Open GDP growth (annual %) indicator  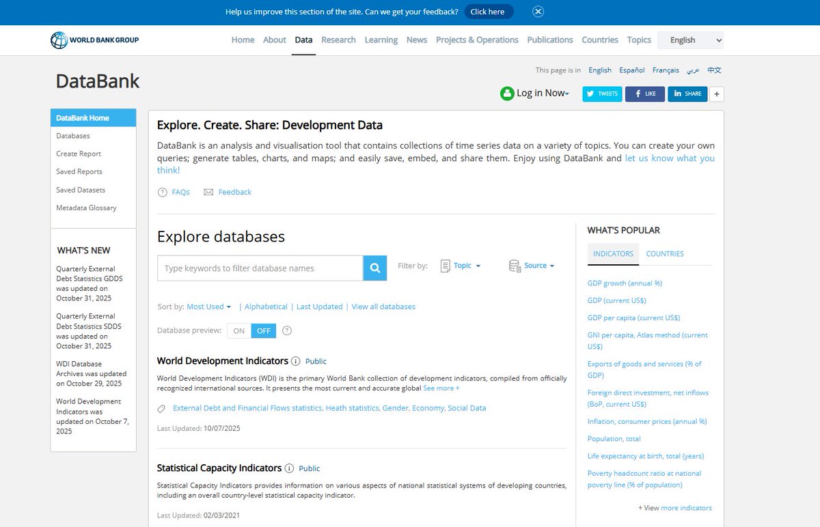(625, 283)
